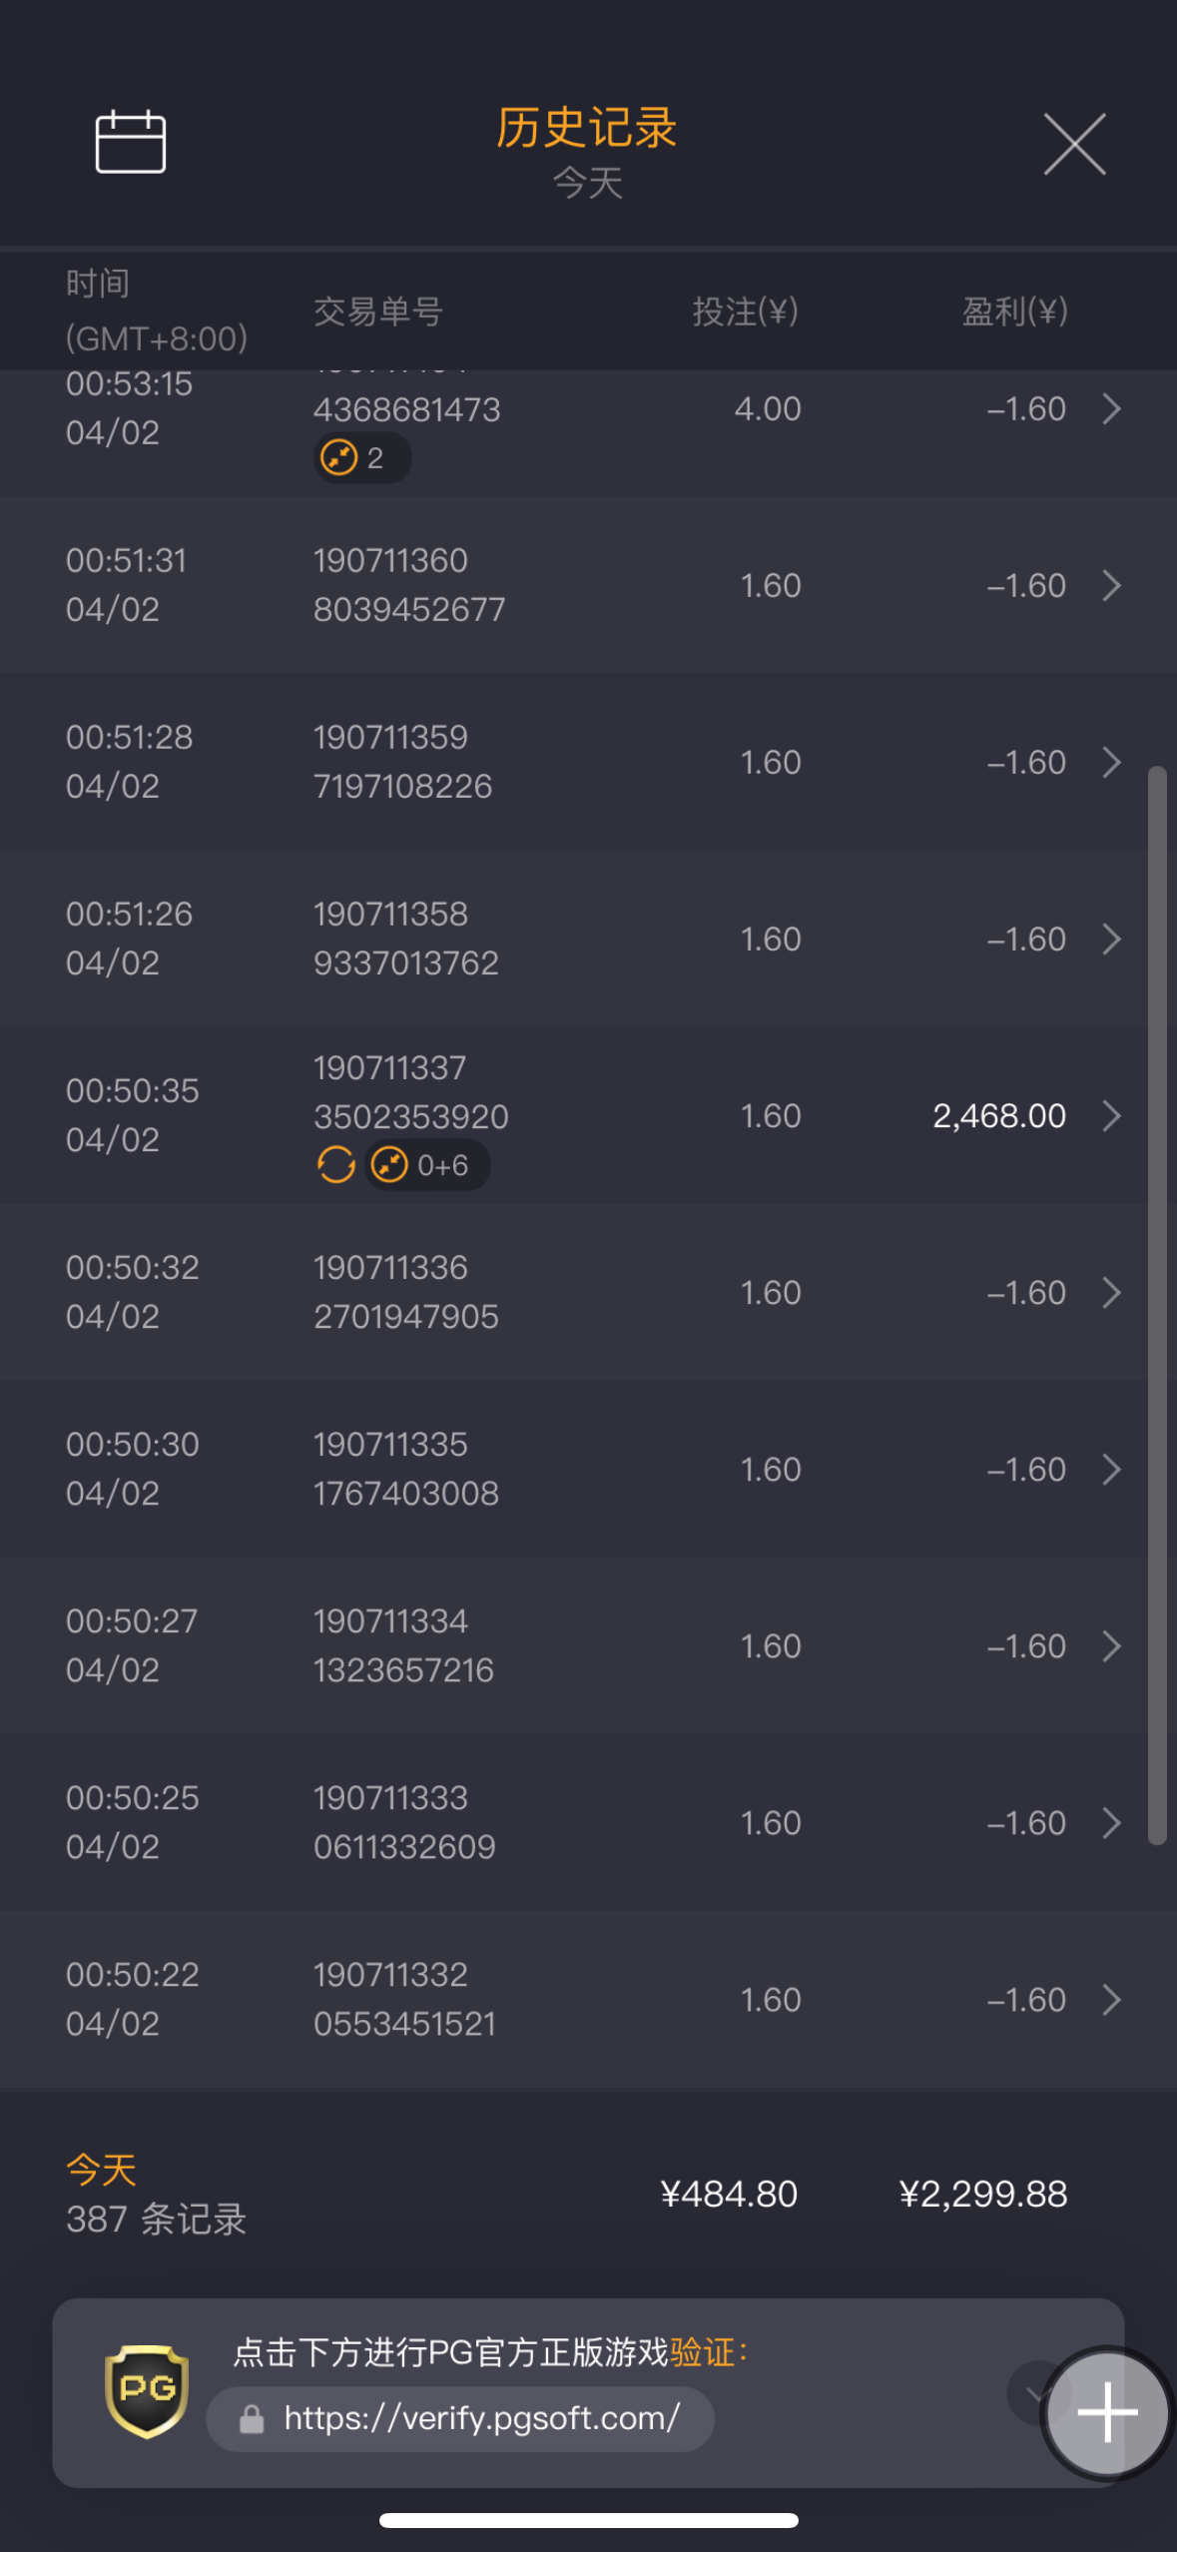Tap the respin circular arrows icon
Screen dimensions: 1177x2552
pos(336,1164)
